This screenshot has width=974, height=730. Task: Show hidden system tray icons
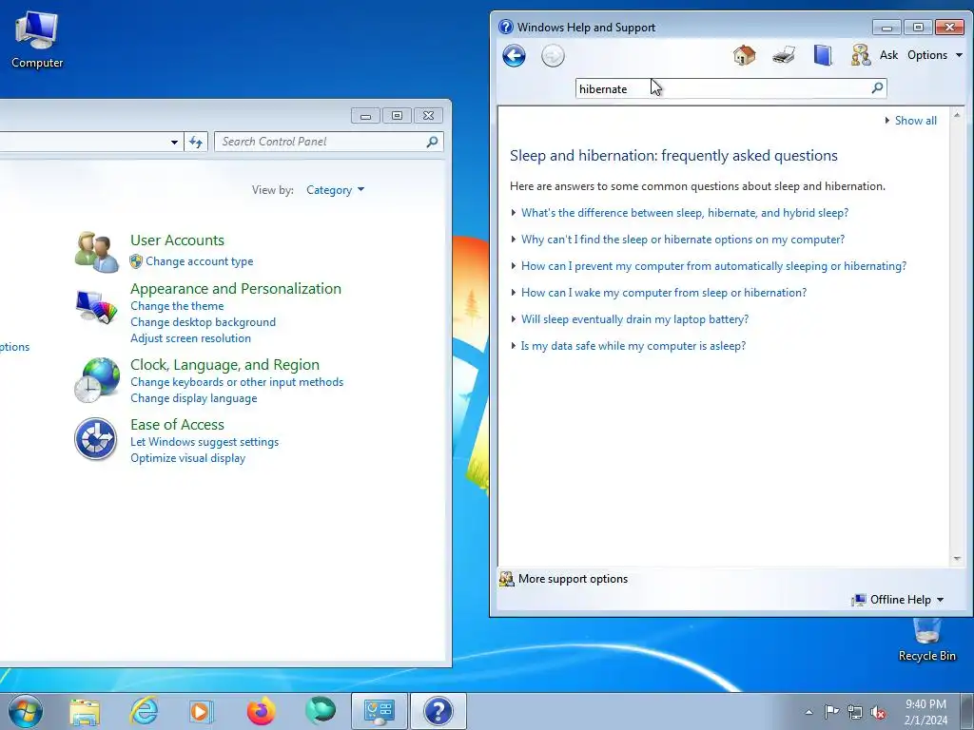coord(808,712)
